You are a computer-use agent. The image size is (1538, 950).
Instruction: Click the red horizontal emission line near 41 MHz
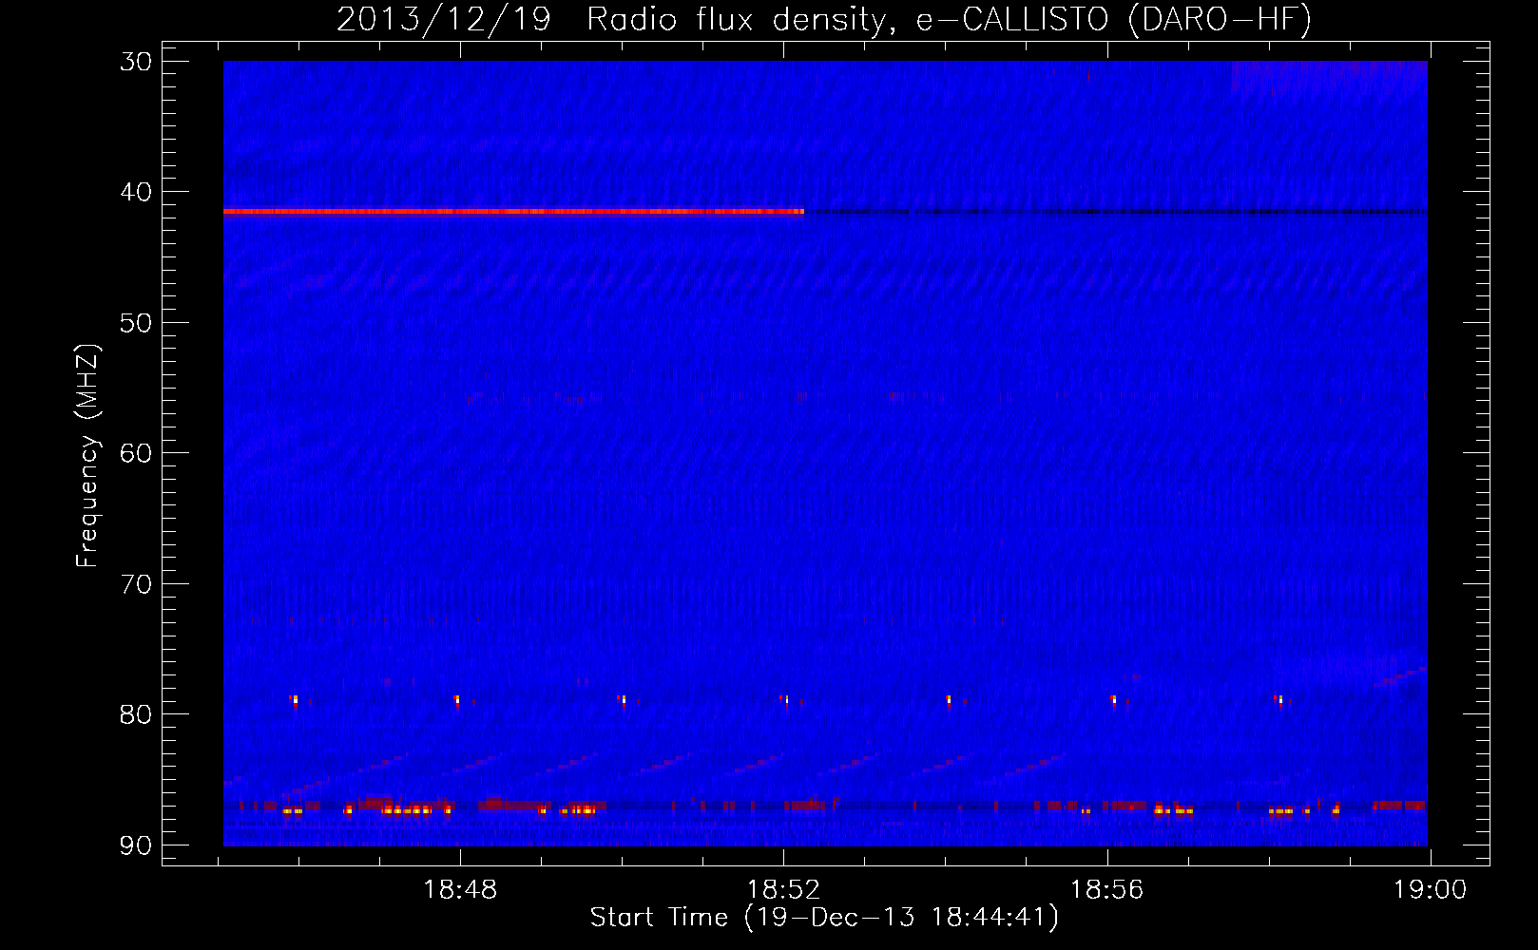coord(513,211)
